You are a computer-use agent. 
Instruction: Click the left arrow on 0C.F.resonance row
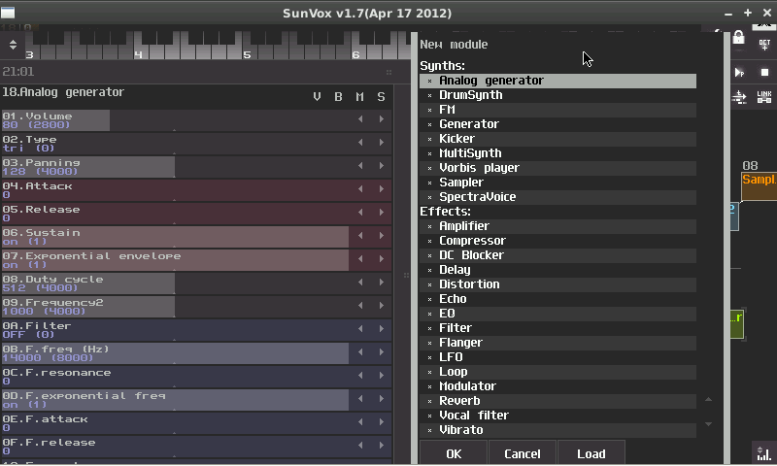click(360, 375)
